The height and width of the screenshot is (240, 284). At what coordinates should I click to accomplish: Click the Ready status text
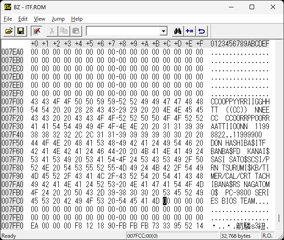9,236
